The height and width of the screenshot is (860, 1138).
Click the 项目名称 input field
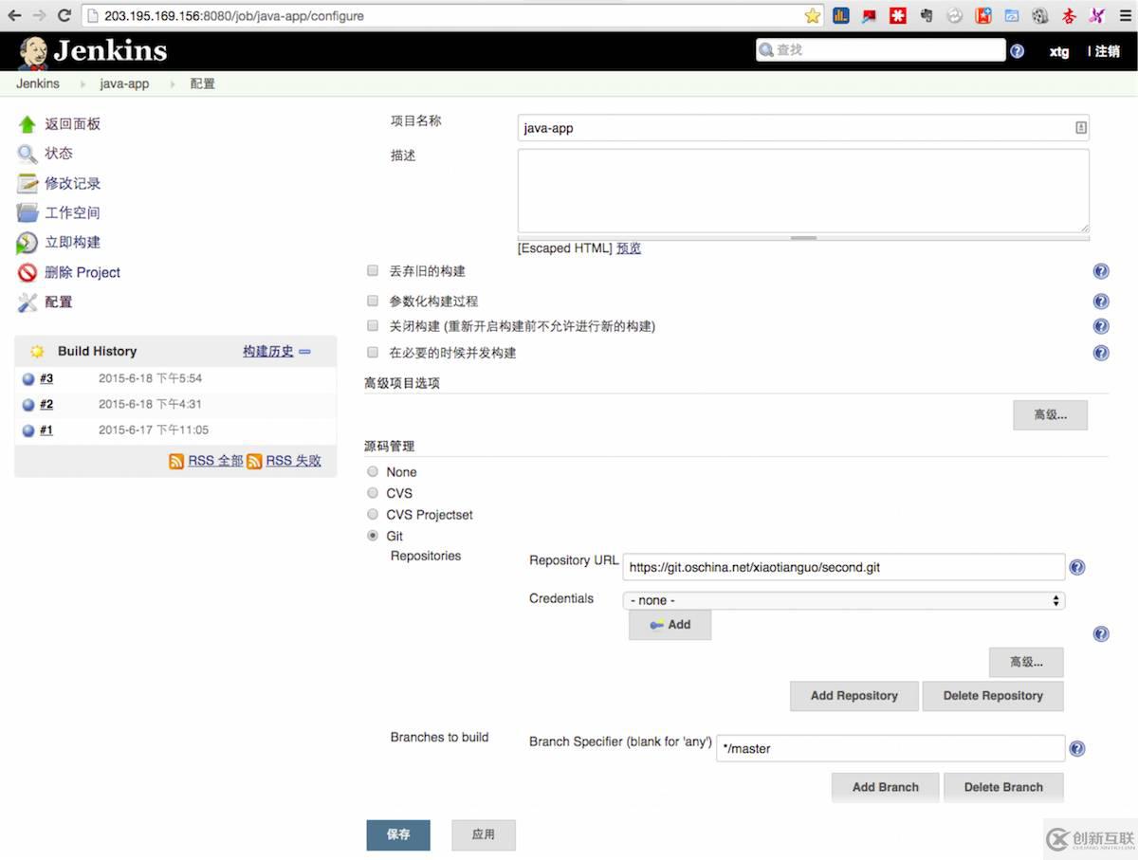[x=803, y=128]
